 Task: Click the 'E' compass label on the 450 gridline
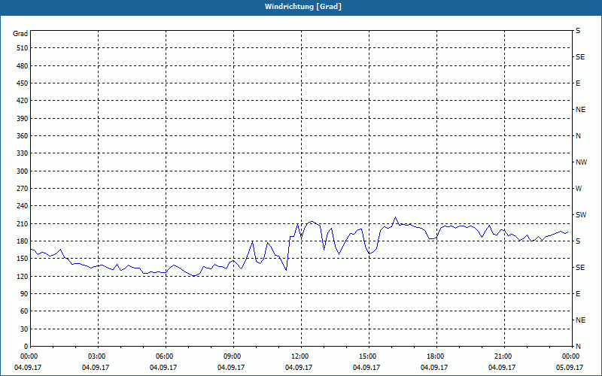(x=578, y=83)
